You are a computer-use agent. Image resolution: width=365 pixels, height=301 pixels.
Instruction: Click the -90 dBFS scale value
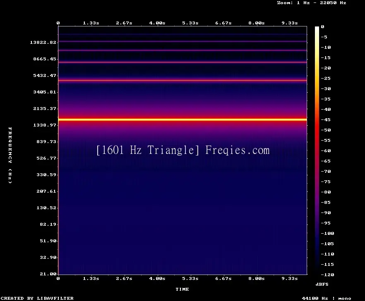coord(326,213)
